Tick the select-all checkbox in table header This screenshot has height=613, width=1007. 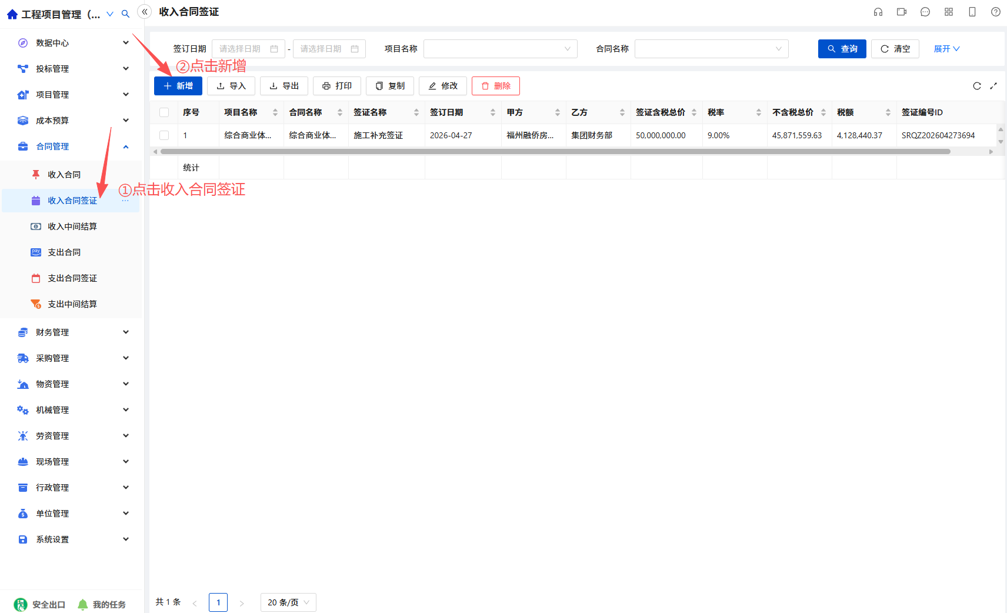164,112
